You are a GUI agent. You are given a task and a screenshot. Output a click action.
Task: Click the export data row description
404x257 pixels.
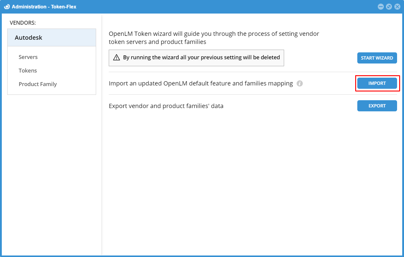(x=166, y=106)
